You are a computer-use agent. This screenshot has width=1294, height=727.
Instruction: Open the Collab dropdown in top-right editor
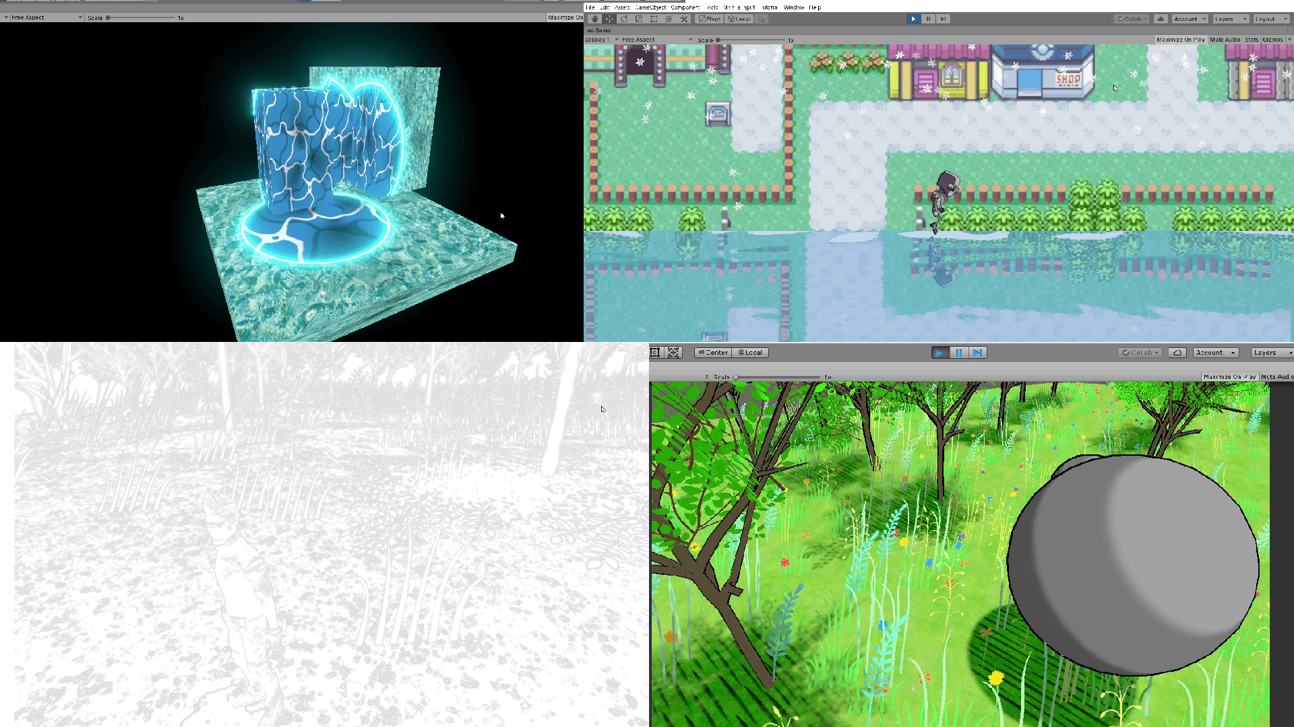tap(1133, 19)
